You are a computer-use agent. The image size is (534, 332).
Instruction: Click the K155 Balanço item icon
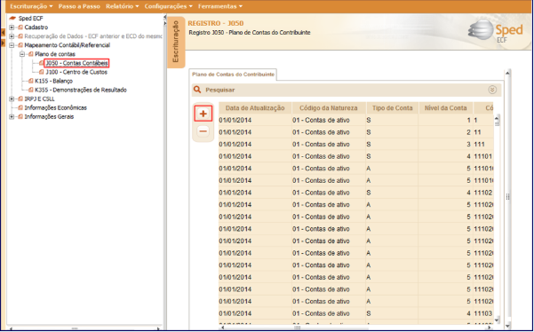[x=30, y=81]
